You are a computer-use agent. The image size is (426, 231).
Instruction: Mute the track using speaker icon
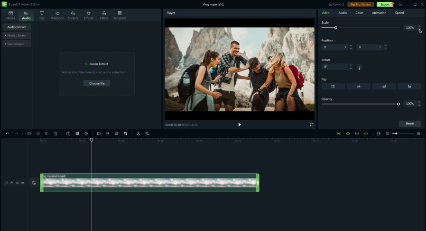(22, 183)
